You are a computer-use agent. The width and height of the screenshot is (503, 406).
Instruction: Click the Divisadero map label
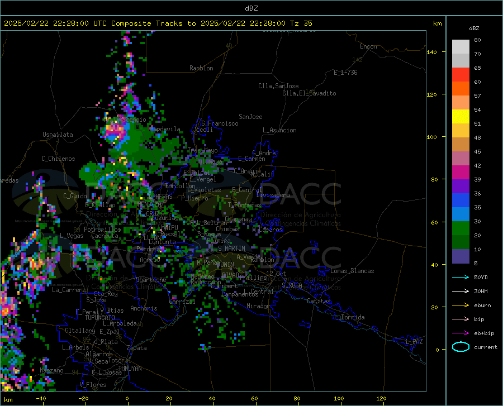click(x=273, y=195)
